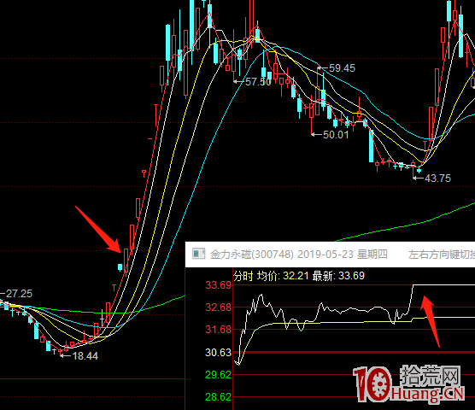Click the 50.01 low price label
Viewport: 475px width, 410px height.
(336, 134)
